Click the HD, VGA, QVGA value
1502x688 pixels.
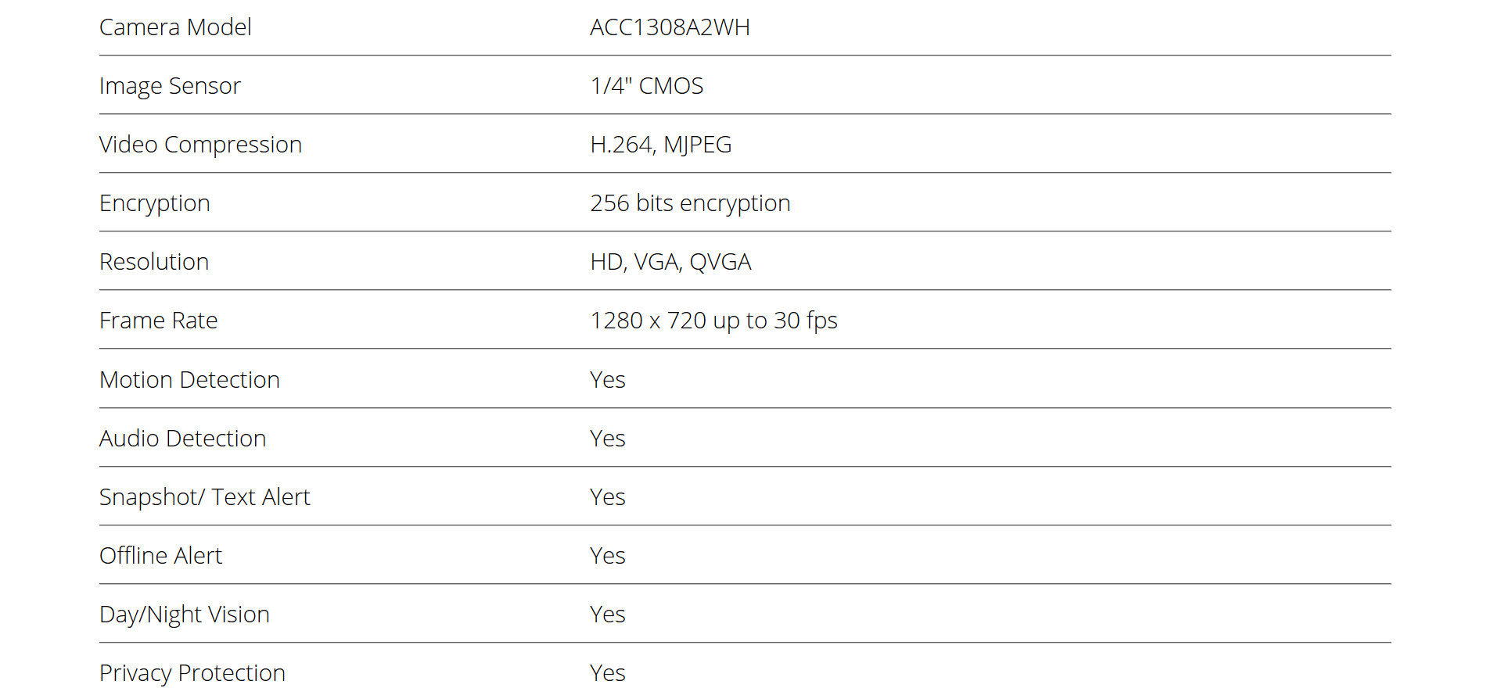(670, 262)
